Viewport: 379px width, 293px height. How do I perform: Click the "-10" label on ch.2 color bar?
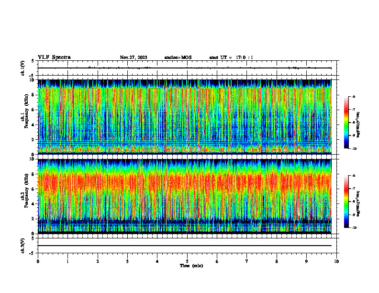(354, 228)
